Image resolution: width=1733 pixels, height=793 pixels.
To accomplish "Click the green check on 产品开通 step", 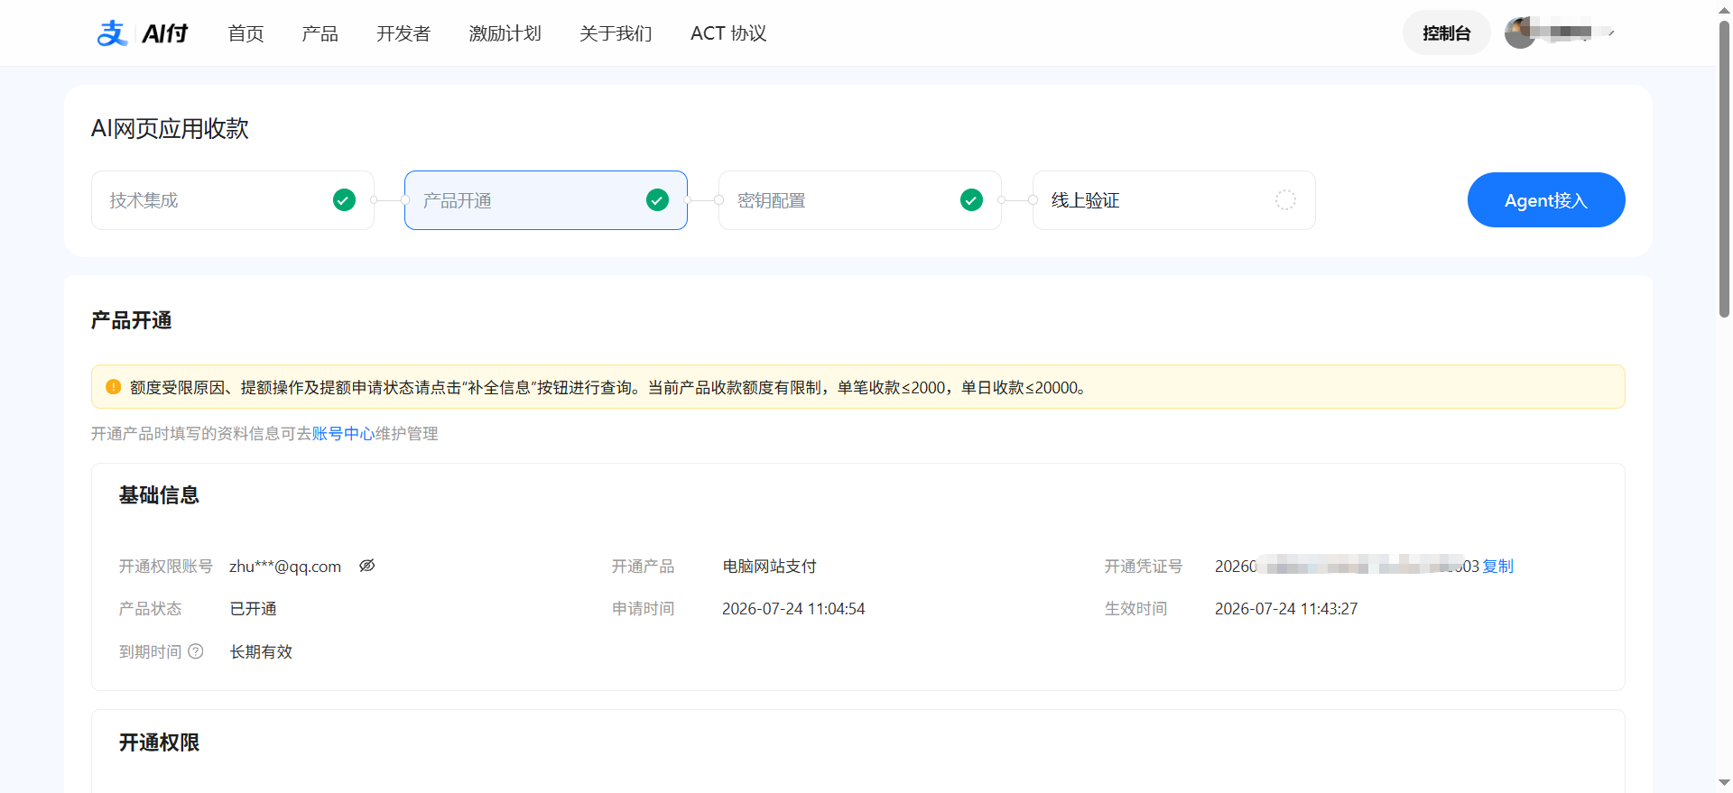I will pos(658,200).
